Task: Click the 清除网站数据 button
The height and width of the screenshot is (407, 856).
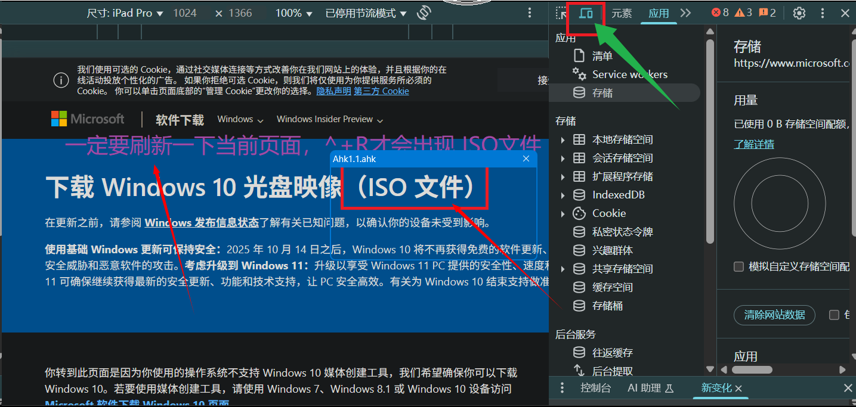Action: [x=774, y=315]
